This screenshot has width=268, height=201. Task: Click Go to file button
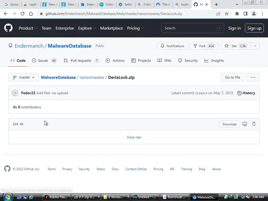click(x=232, y=77)
